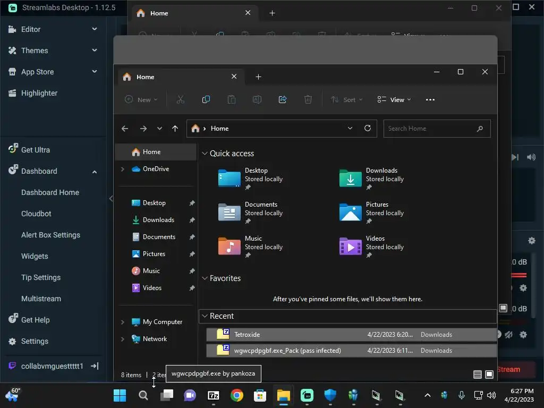Switch to large thumbnails view icon in status bar
544x408 pixels.
pyautogui.click(x=489, y=375)
